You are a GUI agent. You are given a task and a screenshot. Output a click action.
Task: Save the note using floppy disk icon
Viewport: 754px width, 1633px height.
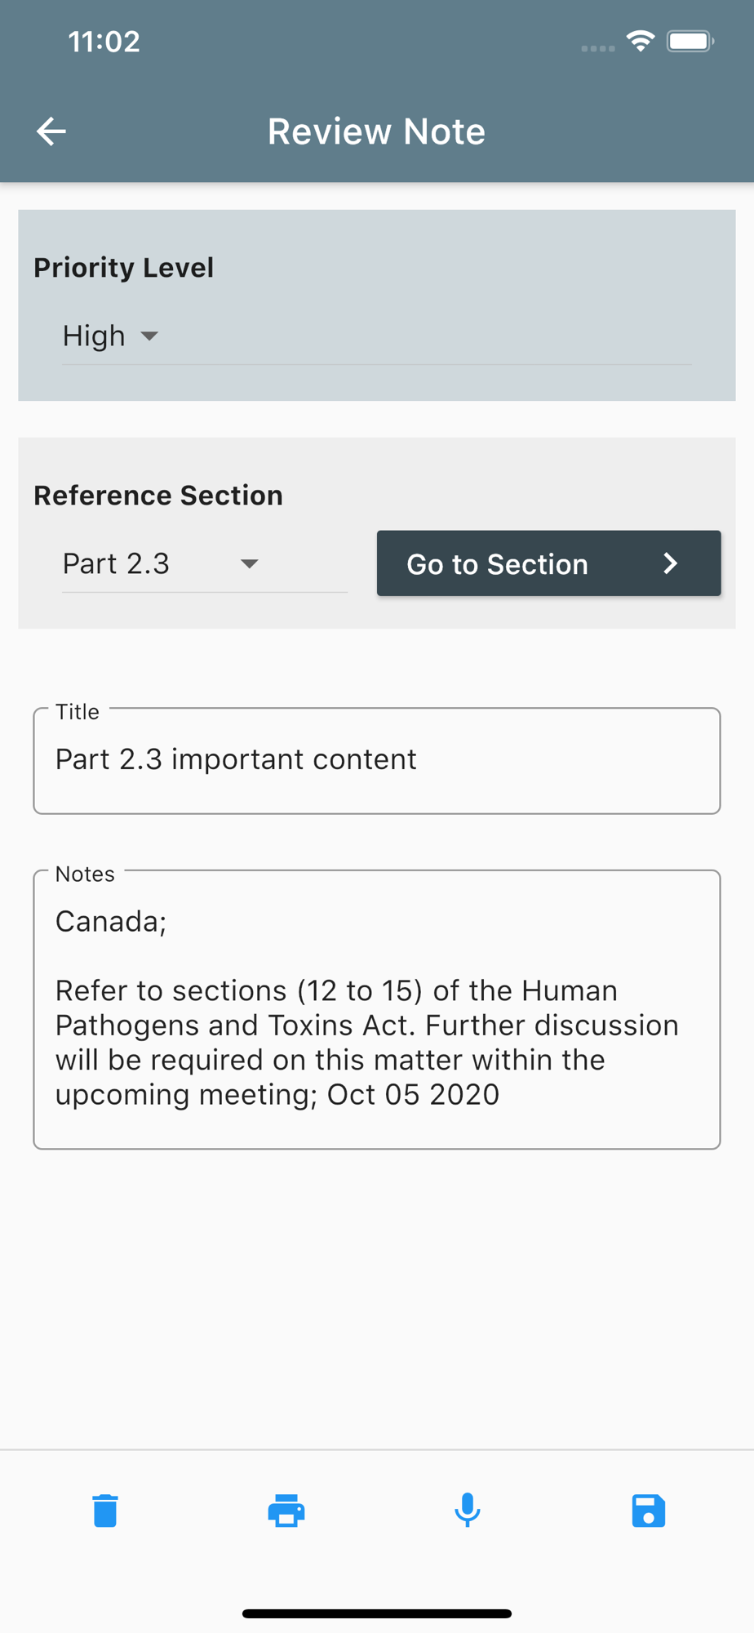[649, 1511]
